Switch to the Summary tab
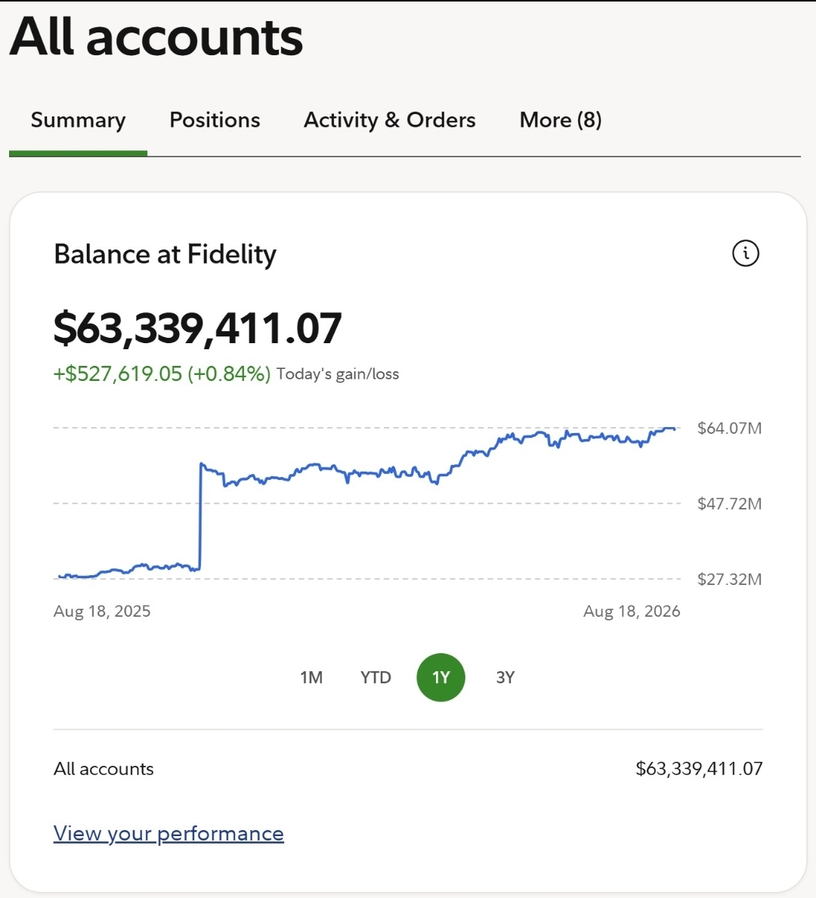The width and height of the screenshot is (816, 898). pos(78,120)
